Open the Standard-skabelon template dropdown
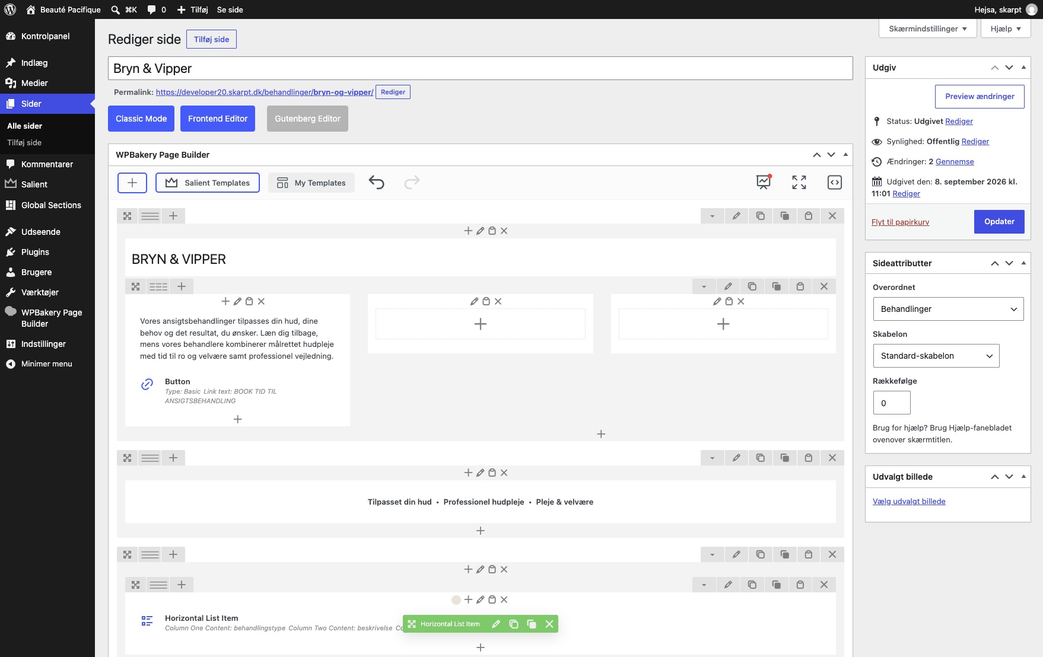The height and width of the screenshot is (657, 1043). point(936,356)
